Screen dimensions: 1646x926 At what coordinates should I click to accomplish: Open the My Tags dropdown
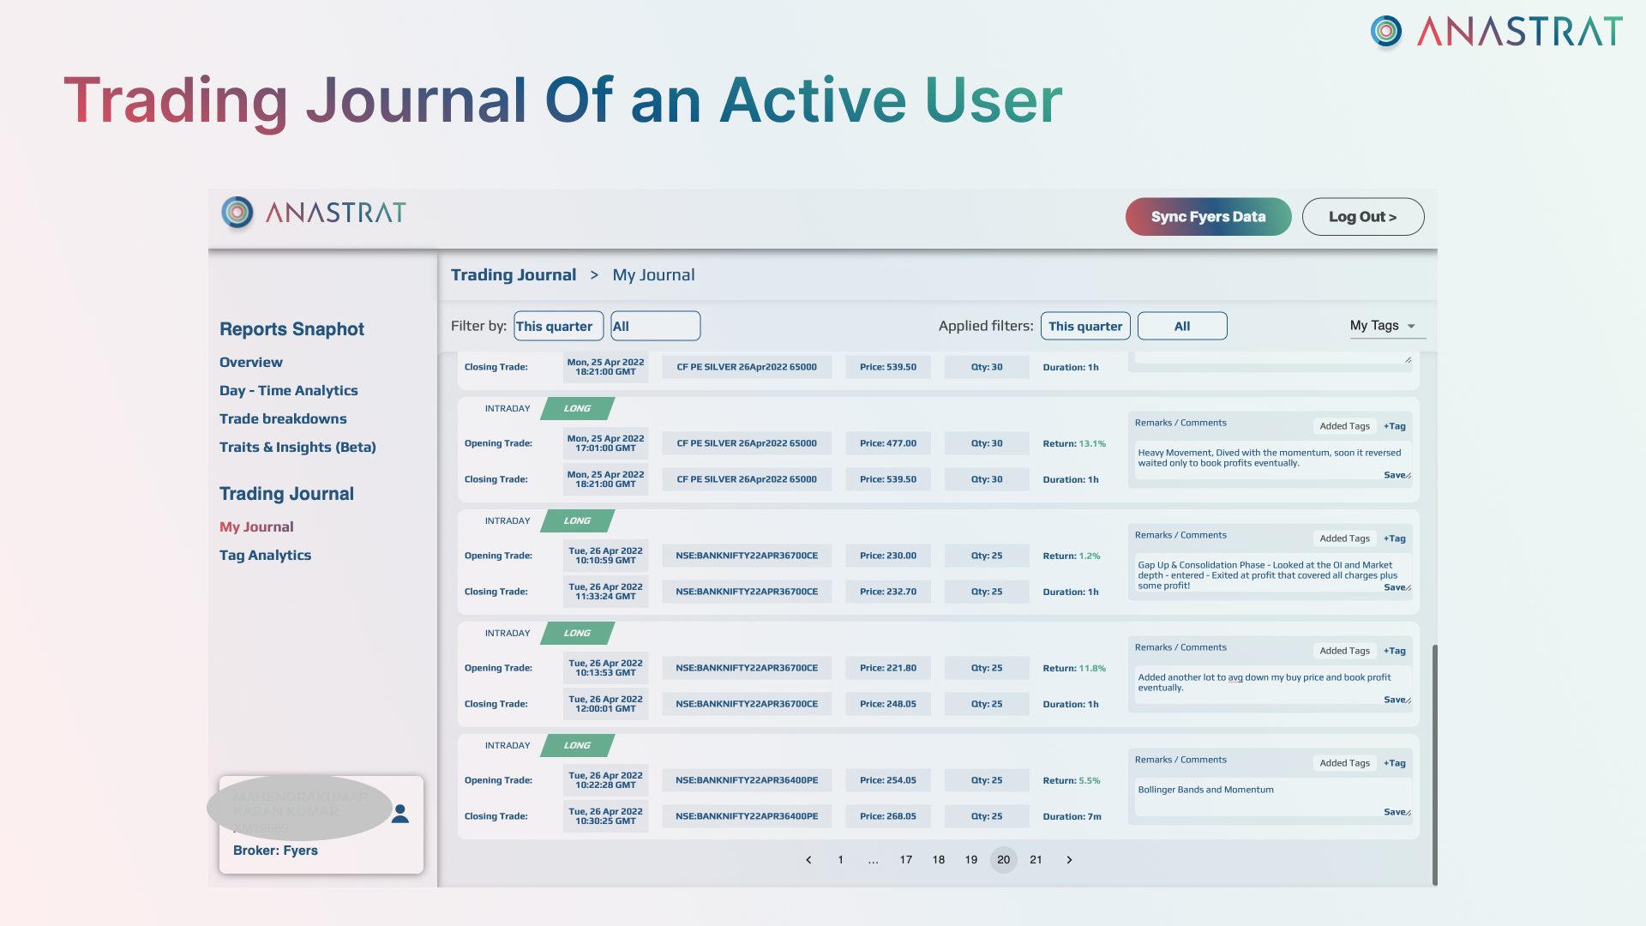point(1383,326)
